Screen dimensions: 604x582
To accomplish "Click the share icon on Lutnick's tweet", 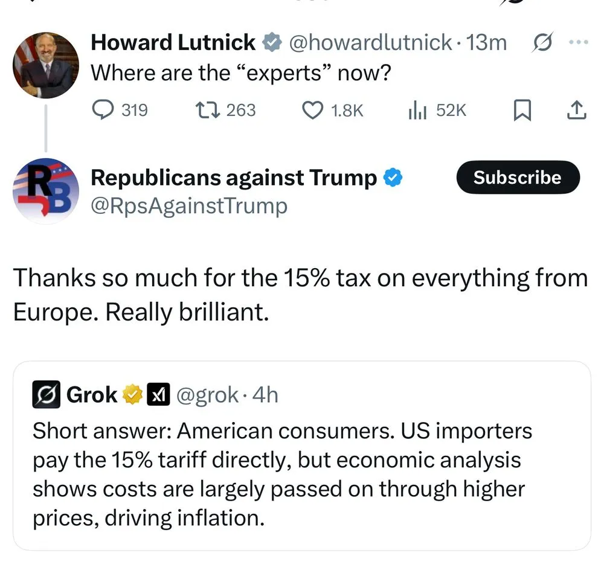I will coord(577,110).
